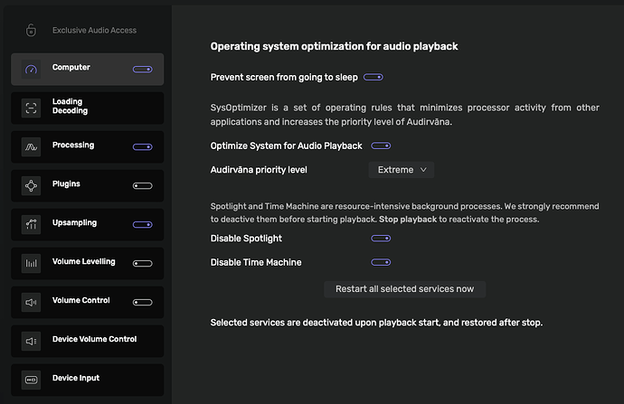Click the Volume Control speaker icon
624x404 pixels.
click(x=31, y=302)
